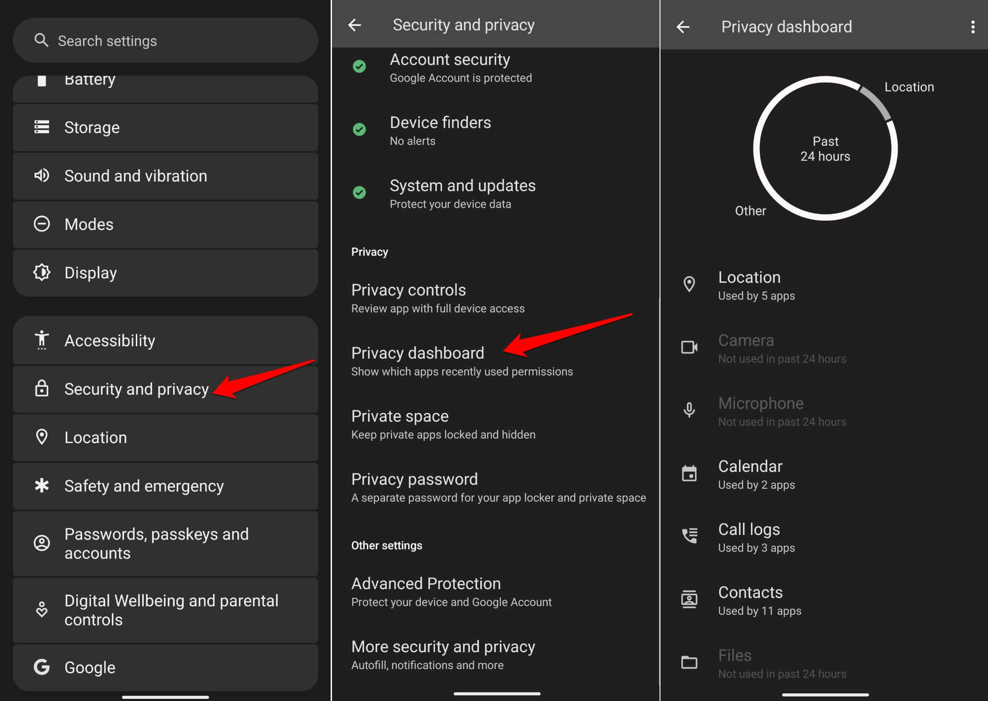Tap the Account security green checkmark

(x=359, y=67)
